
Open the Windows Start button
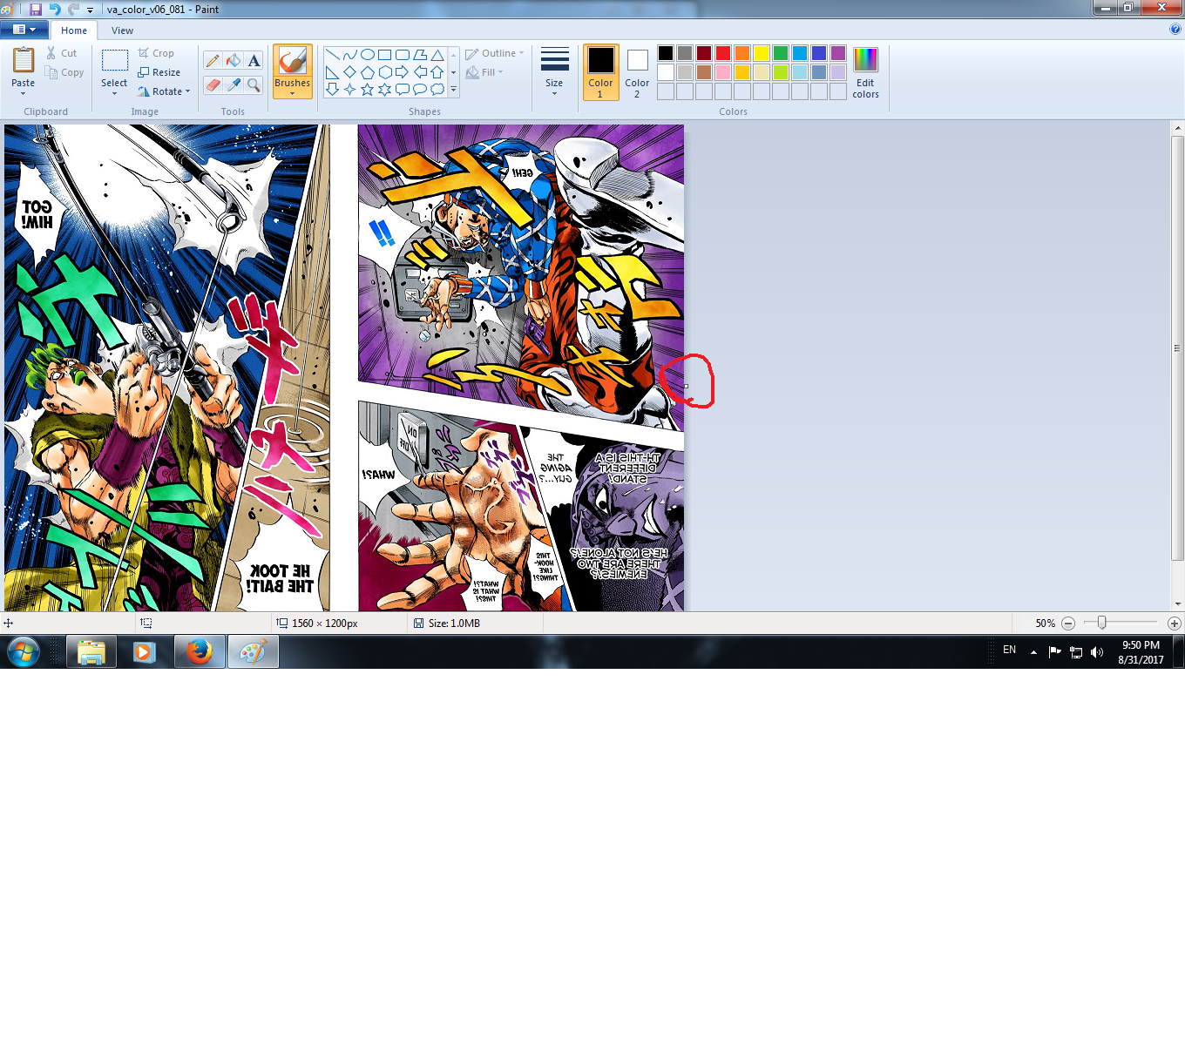[x=24, y=651]
